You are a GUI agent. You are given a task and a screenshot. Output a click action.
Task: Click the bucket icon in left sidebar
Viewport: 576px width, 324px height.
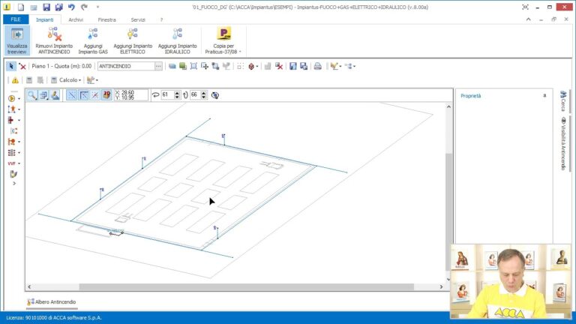(13, 174)
